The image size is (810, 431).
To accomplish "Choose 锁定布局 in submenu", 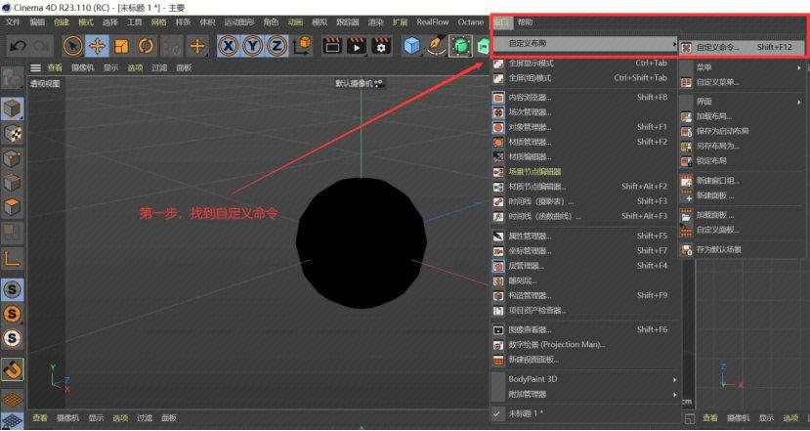I will 743,160.
